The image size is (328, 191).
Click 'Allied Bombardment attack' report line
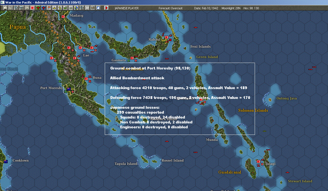[137, 78]
